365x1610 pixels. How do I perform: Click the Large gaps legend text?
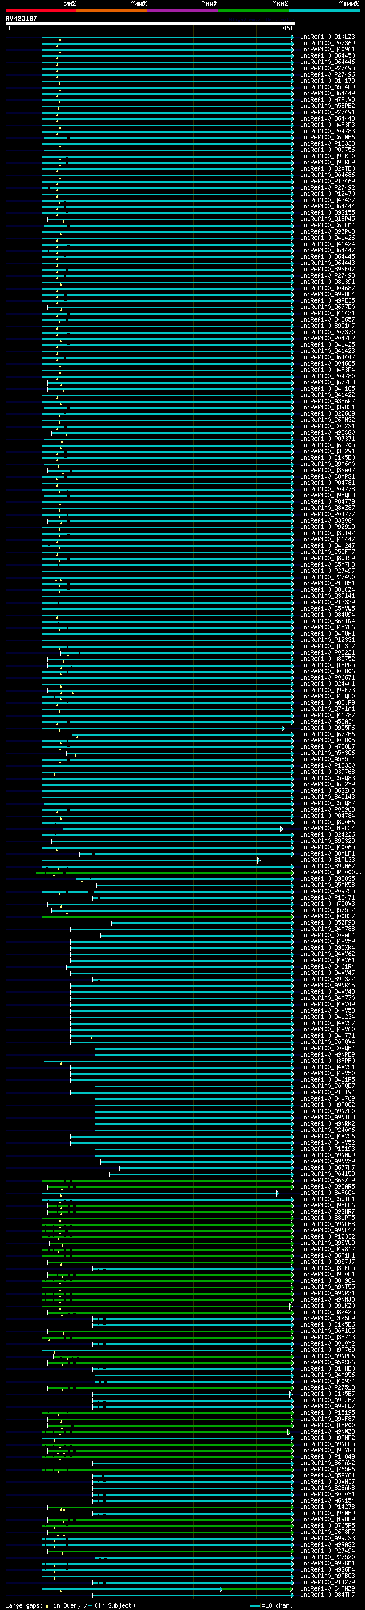coord(24,1605)
